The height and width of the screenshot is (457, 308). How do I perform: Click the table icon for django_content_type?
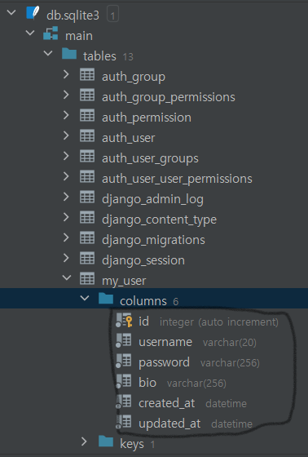pos(87,217)
